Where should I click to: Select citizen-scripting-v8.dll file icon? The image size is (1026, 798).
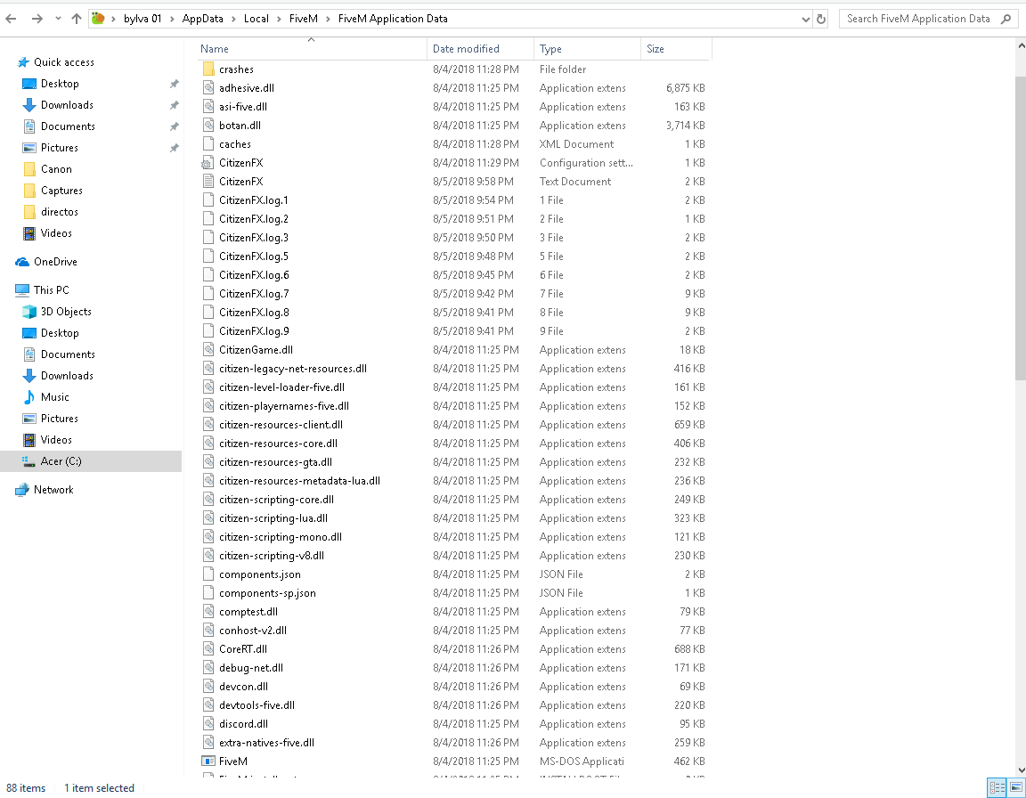click(x=208, y=556)
